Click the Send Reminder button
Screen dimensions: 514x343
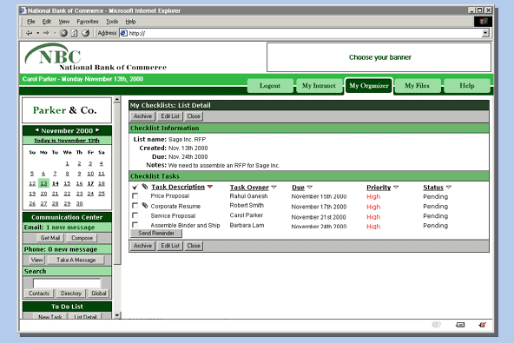[x=156, y=233]
